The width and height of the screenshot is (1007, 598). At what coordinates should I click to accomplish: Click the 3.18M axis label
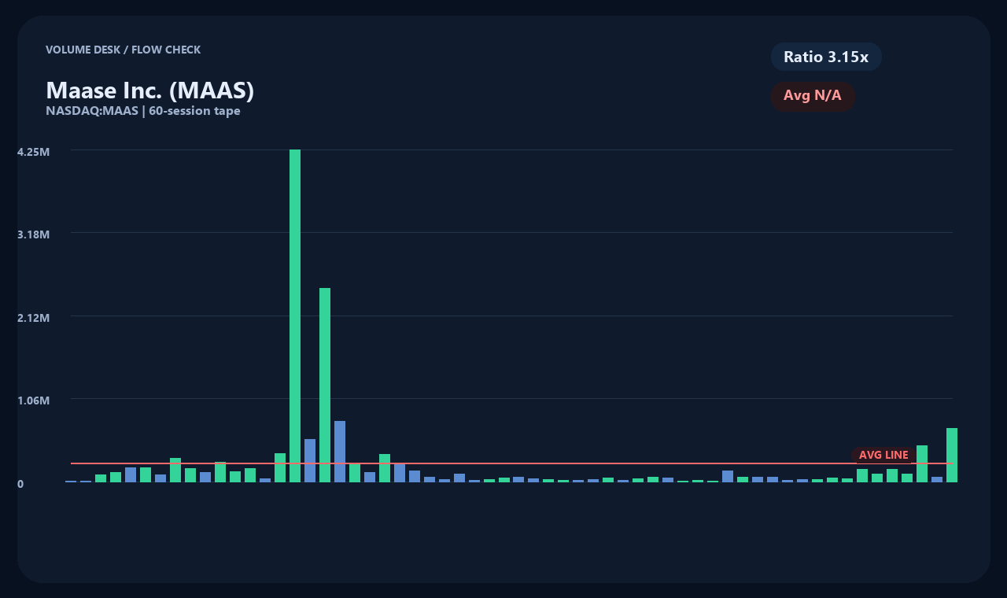click(34, 234)
